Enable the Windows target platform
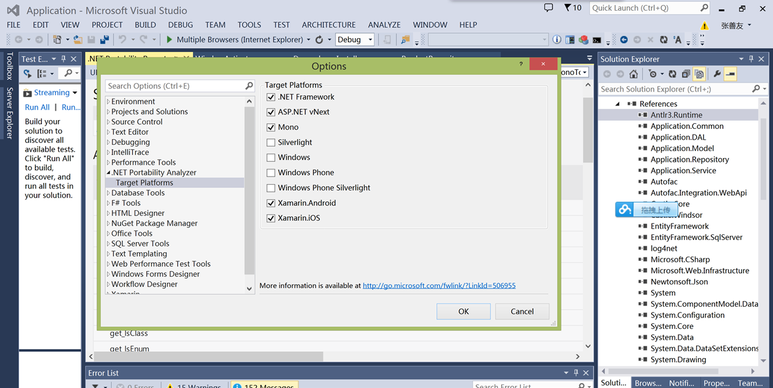 [271, 157]
